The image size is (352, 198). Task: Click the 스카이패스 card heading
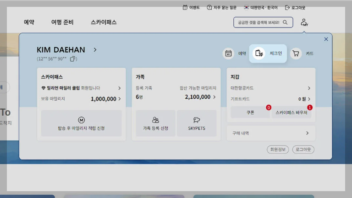click(x=52, y=77)
